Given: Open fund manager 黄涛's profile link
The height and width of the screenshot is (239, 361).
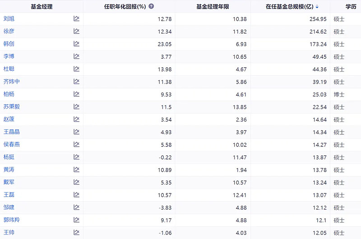Looking at the screenshot, I should 9,169.
